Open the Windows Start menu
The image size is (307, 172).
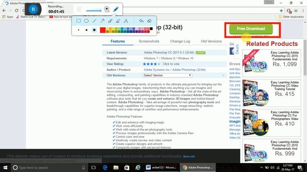click(5, 168)
